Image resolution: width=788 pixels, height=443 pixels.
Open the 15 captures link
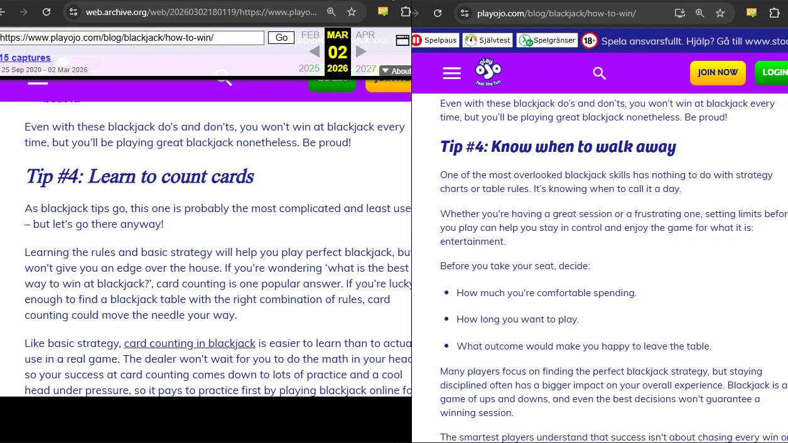pyautogui.click(x=25, y=58)
